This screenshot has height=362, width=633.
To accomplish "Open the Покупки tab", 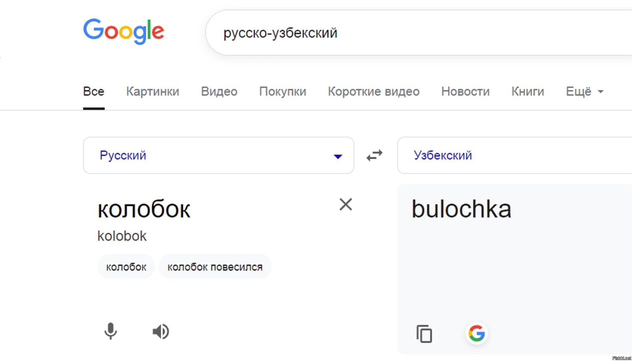I will (283, 91).
